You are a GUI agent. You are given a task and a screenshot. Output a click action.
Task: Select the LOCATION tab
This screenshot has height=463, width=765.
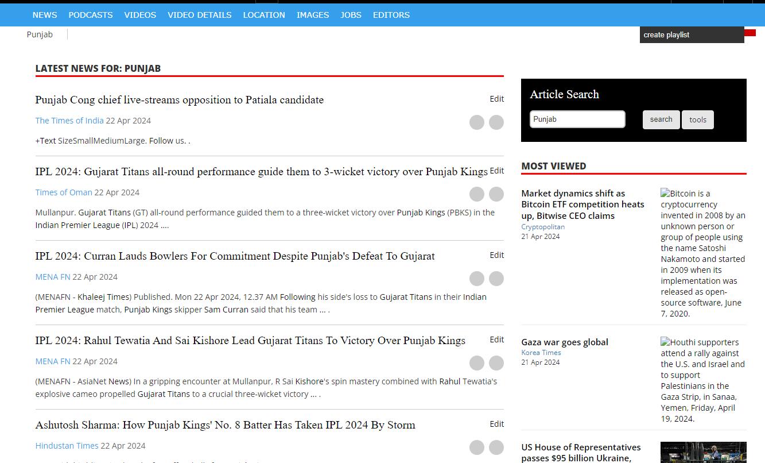point(264,15)
